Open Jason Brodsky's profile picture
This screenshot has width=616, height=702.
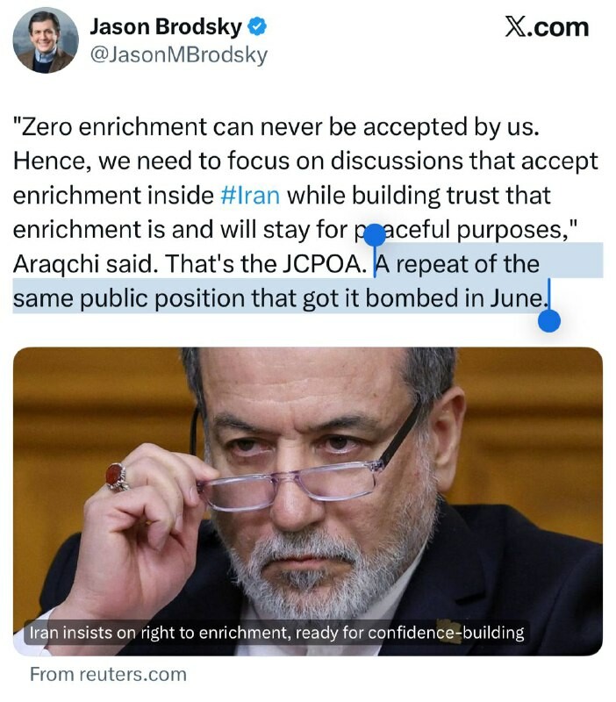point(46,41)
